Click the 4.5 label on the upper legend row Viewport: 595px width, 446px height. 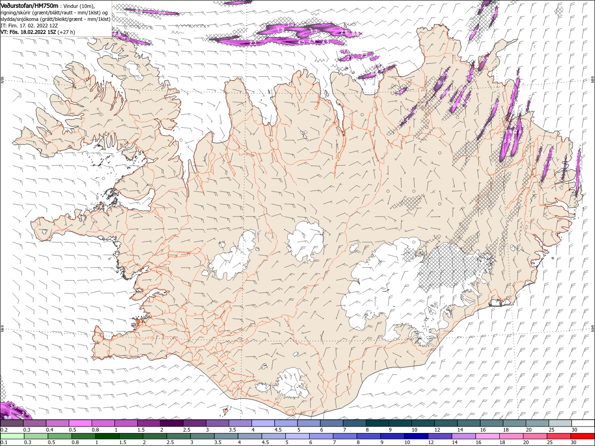coord(278,430)
